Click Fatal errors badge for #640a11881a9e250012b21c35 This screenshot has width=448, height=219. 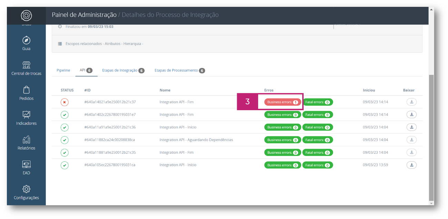coord(318,152)
